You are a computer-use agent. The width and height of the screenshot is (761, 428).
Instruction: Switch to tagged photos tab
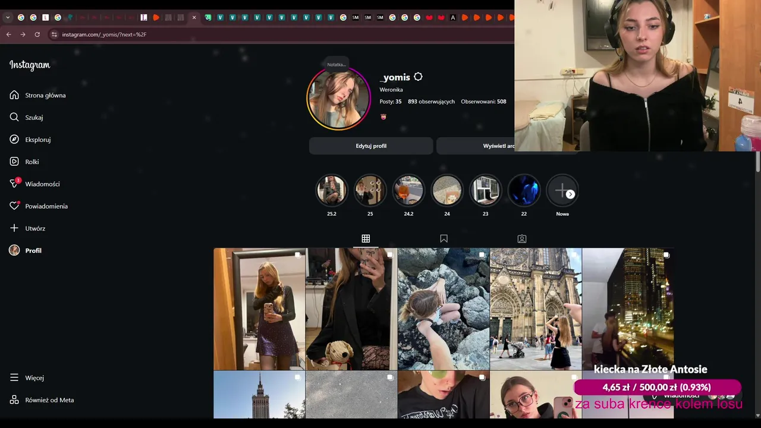point(522,238)
